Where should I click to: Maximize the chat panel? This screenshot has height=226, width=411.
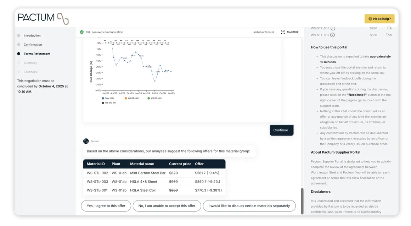click(289, 32)
